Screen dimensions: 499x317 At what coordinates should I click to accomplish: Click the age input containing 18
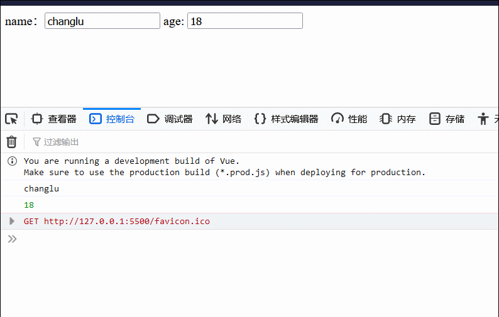tap(244, 21)
